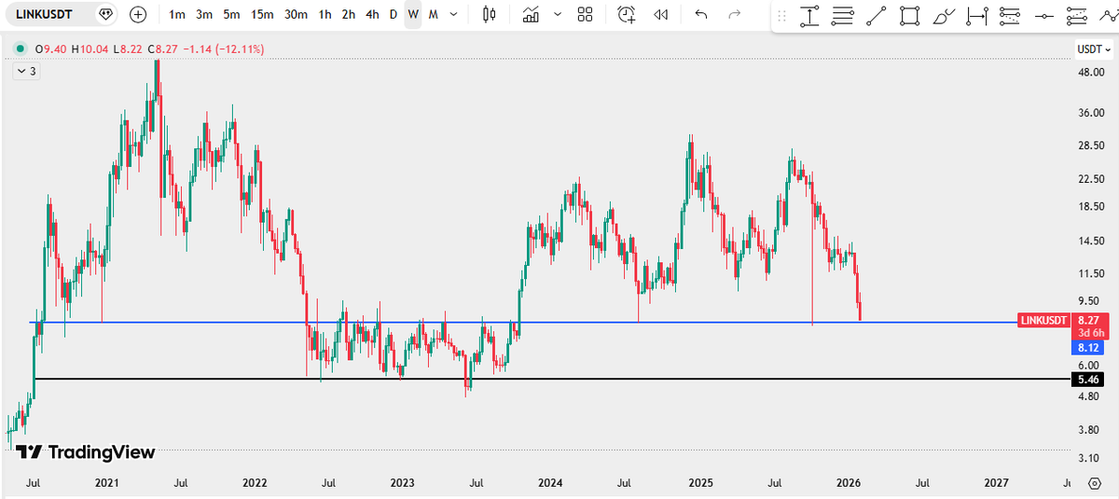The height and width of the screenshot is (499, 1119).
Task: Click the O9.40 open value
Action: [50, 49]
